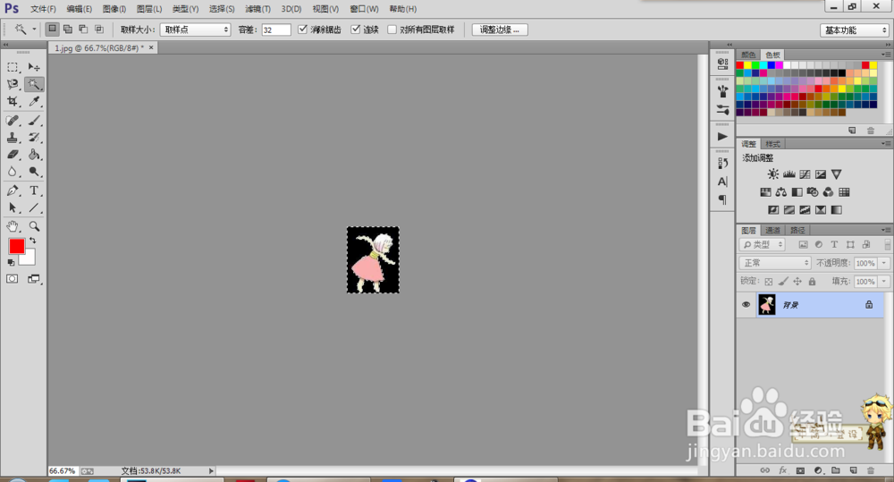The height and width of the screenshot is (482, 894).
Task: Choose Subtract from Selection mode
Action: [83, 30]
